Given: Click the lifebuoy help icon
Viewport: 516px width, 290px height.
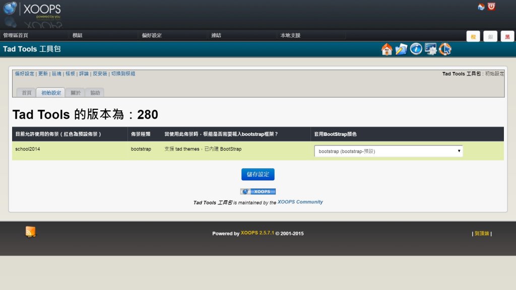Looking at the screenshot, I should [x=445, y=49].
